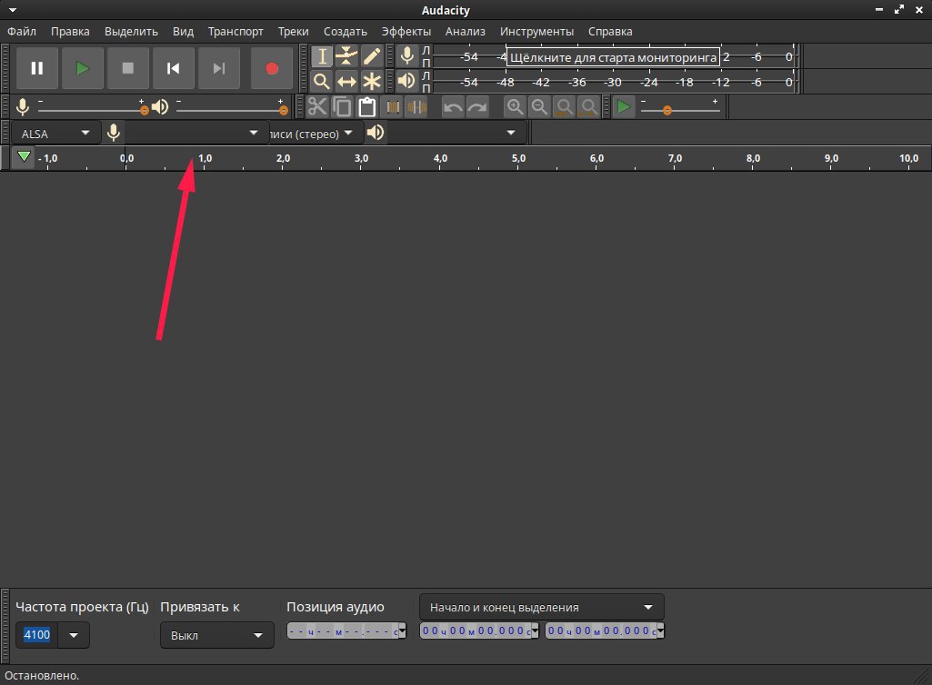This screenshot has width=932, height=685.
Task: Start playback with the green Play button
Action: tap(83, 68)
